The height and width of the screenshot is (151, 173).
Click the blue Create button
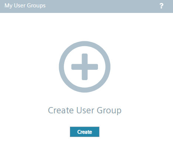pos(85,132)
